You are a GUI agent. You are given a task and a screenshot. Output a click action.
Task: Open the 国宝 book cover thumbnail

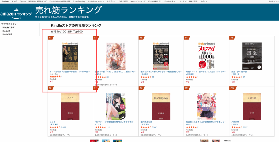(252, 56)
